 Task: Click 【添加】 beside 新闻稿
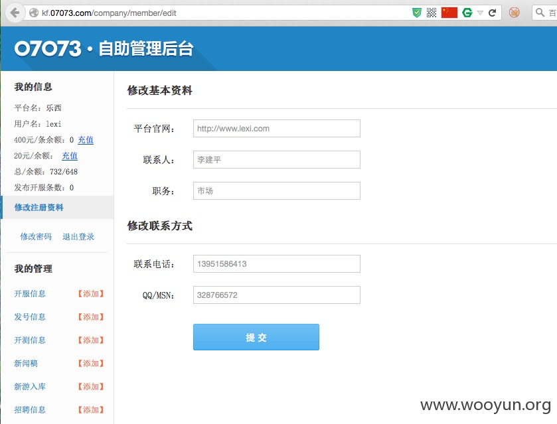[x=91, y=363]
